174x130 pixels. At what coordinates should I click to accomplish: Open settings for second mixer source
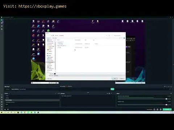170,105
